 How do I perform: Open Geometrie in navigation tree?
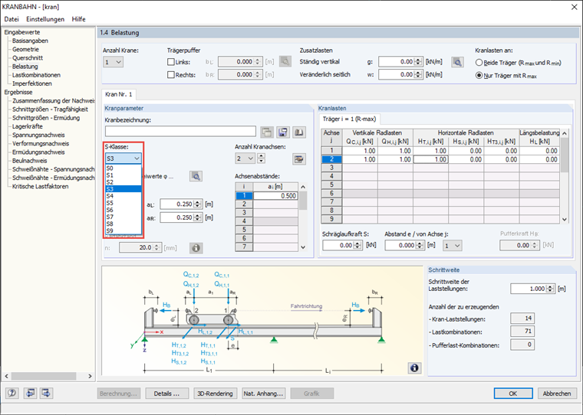click(25, 49)
